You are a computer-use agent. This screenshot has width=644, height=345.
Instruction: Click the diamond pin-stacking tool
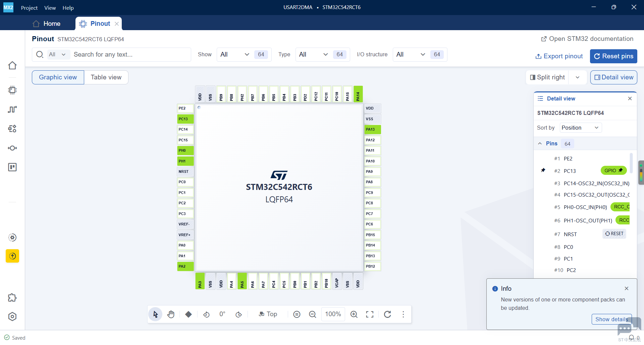[x=189, y=314]
